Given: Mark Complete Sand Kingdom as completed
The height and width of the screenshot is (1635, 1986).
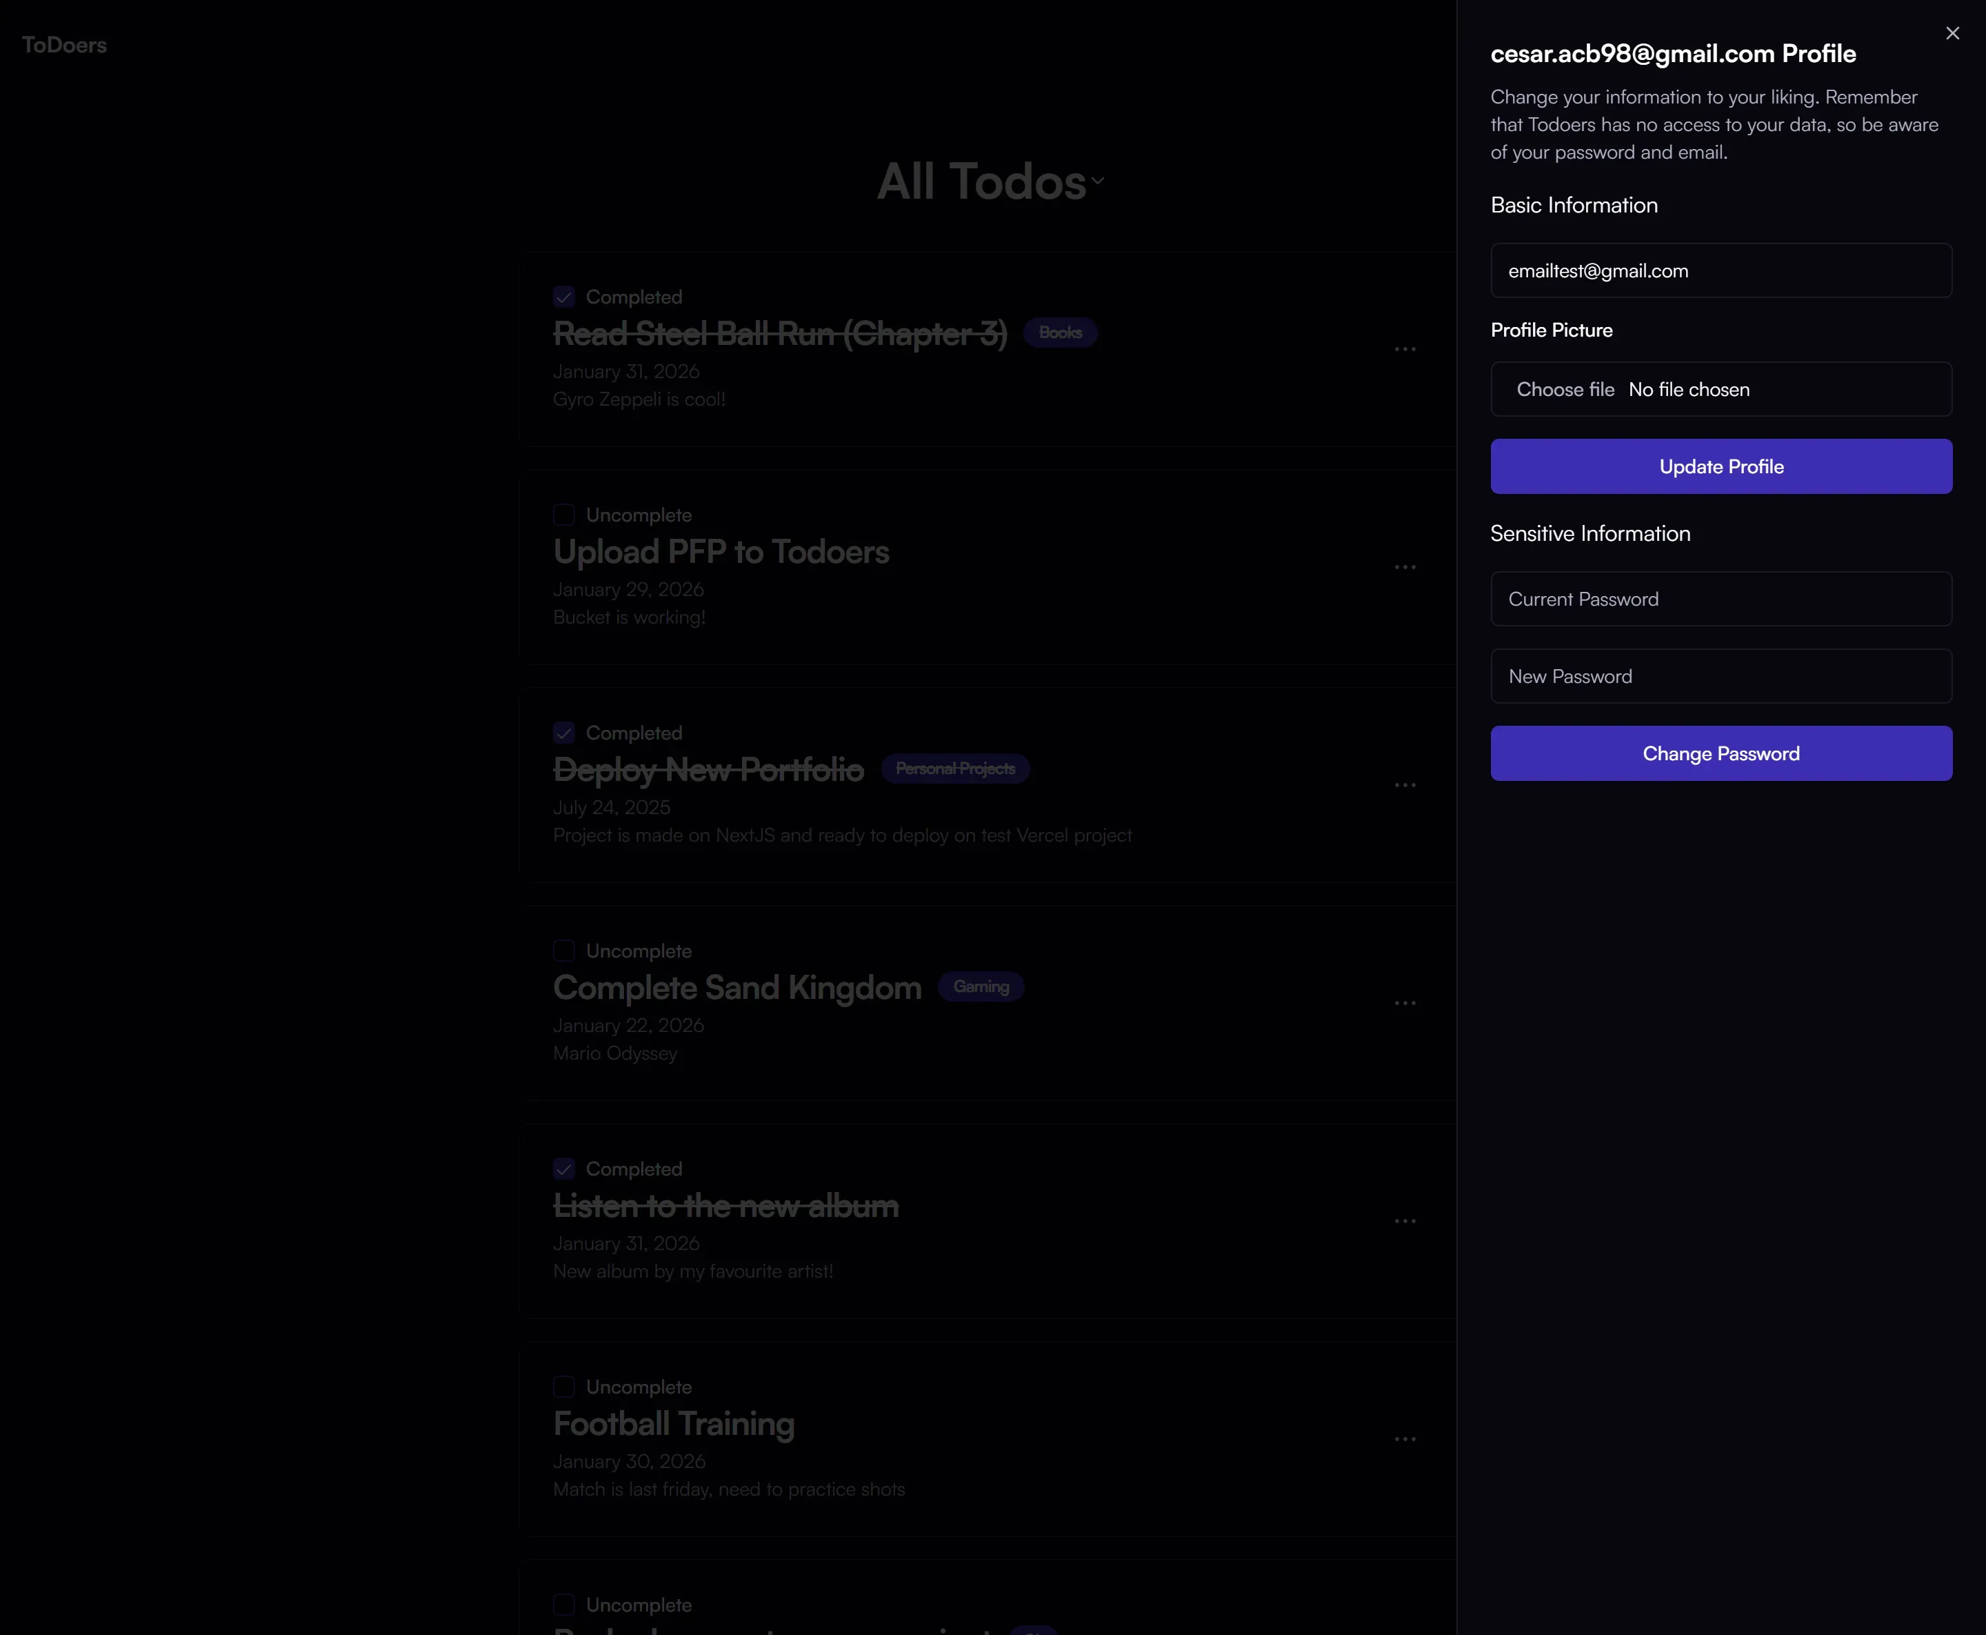Looking at the screenshot, I should point(564,950).
